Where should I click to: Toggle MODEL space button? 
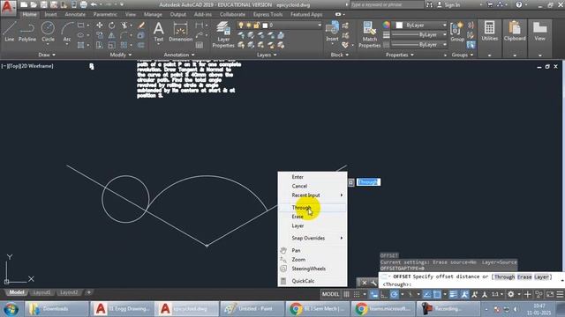click(330, 294)
